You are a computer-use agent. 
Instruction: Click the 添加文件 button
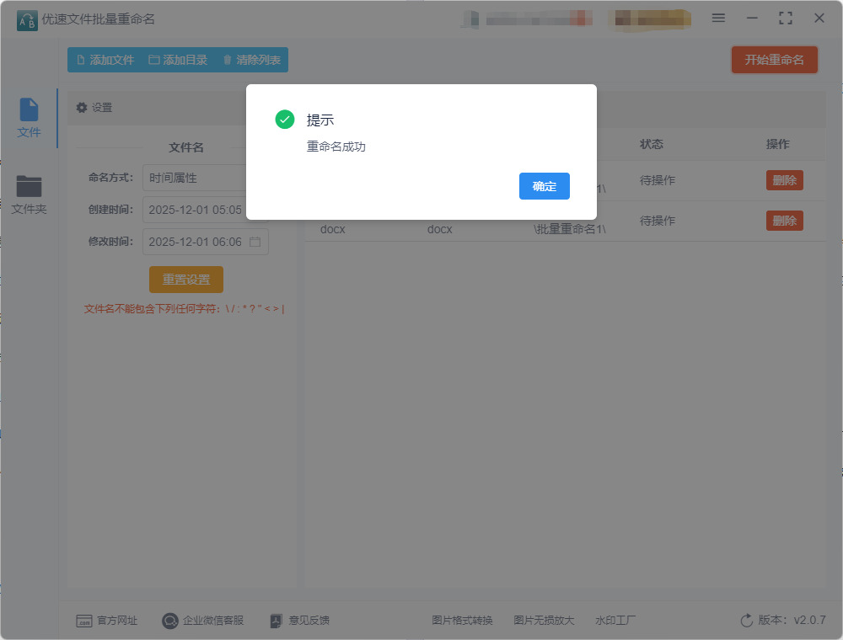105,60
